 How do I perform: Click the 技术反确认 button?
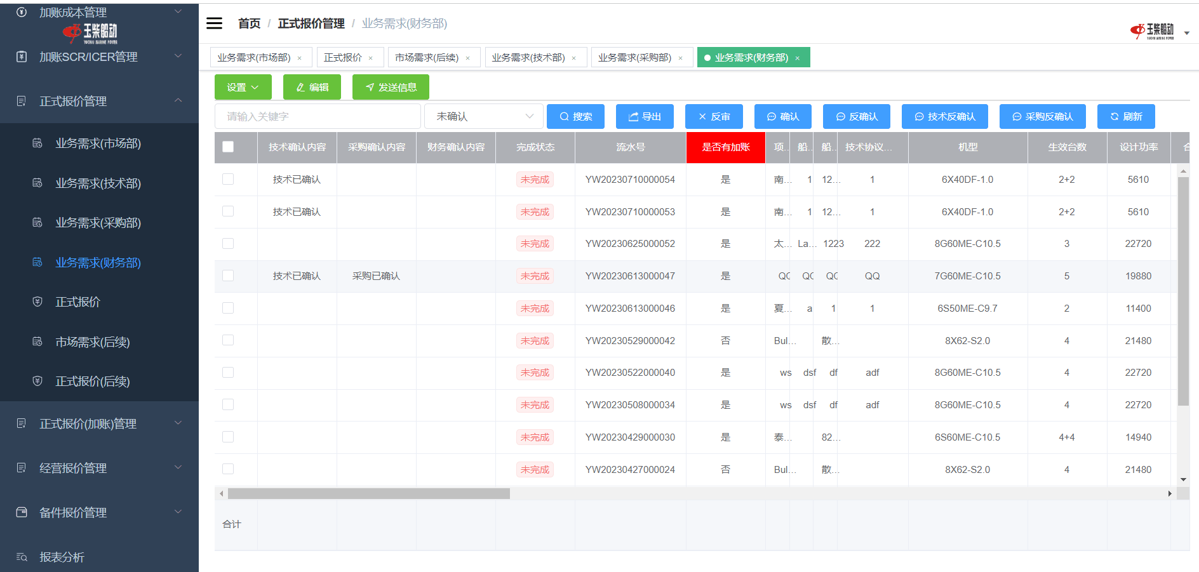coord(944,117)
